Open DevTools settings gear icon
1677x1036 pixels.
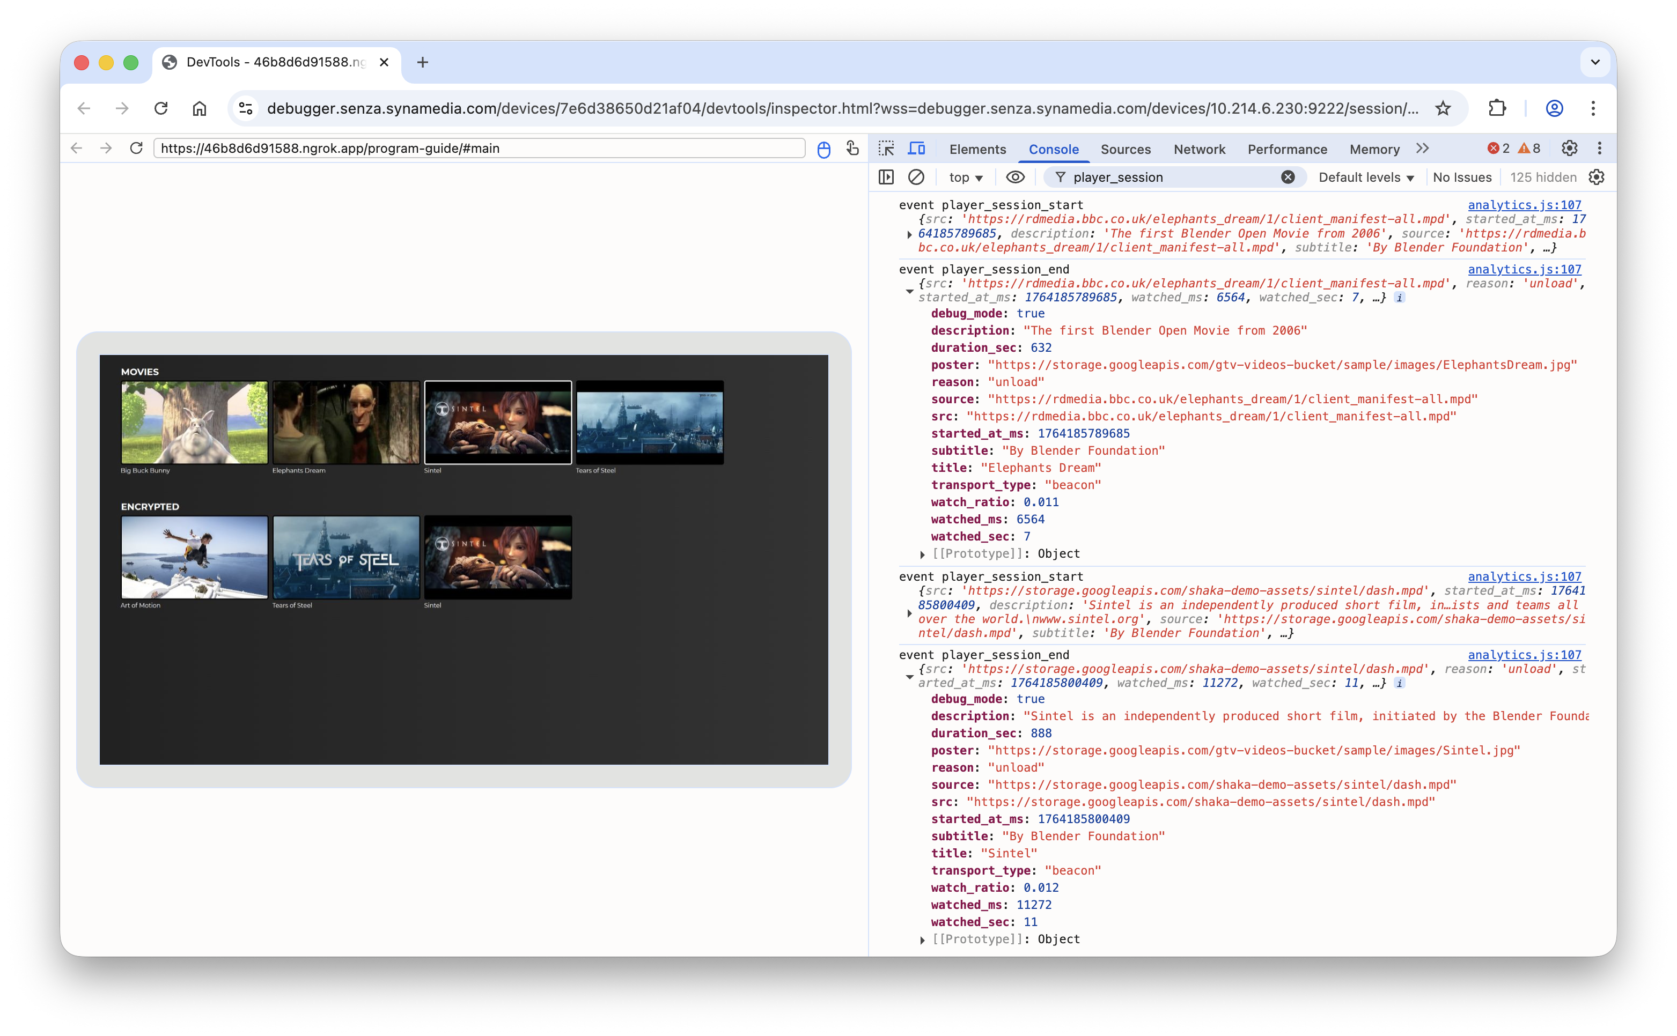[1569, 149]
